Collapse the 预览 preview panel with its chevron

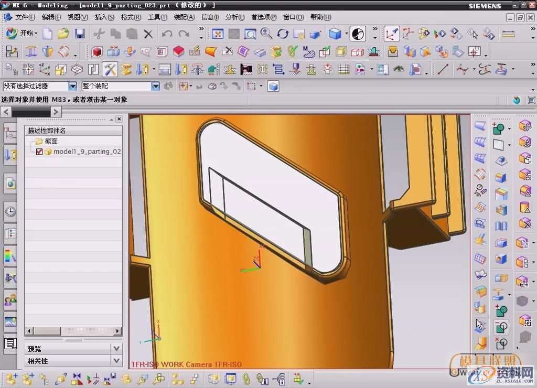coord(116,348)
